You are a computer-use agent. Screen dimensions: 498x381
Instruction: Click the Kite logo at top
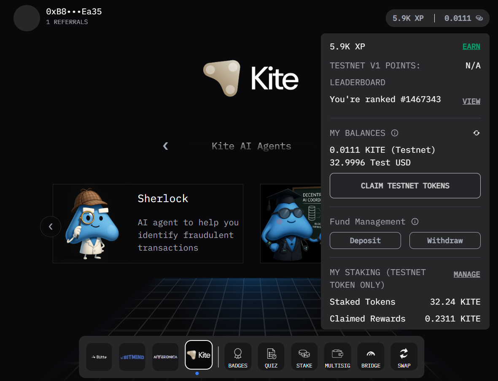click(250, 78)
